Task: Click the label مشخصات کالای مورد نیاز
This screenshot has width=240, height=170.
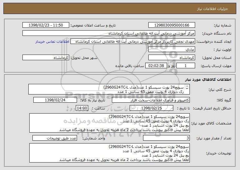Action: point(211,123)
